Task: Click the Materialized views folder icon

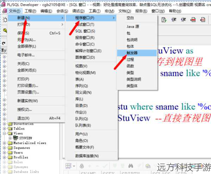Action: 10,143
